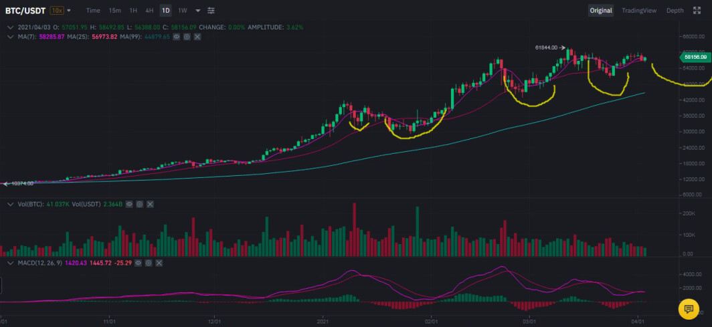Viewport: 712px width, 327px height.
Task: Switch to 4H interval
Action: tap(149, 11)
